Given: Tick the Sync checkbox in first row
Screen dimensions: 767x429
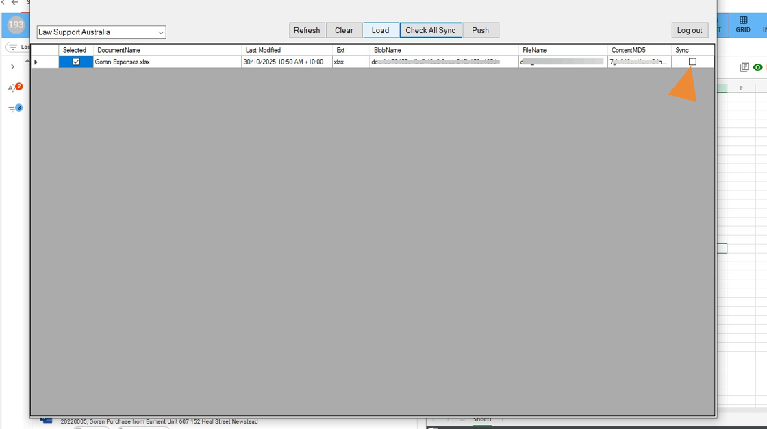Looking at the screenshot, I should coord(692,62).
